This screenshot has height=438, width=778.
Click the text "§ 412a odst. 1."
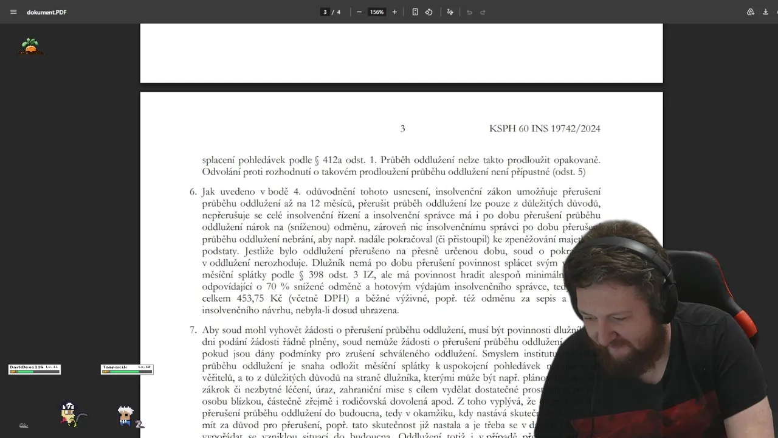pos(346,160)
